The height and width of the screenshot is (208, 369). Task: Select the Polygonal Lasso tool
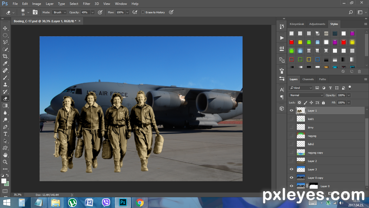pyautogui.click(x=5, y=42)
